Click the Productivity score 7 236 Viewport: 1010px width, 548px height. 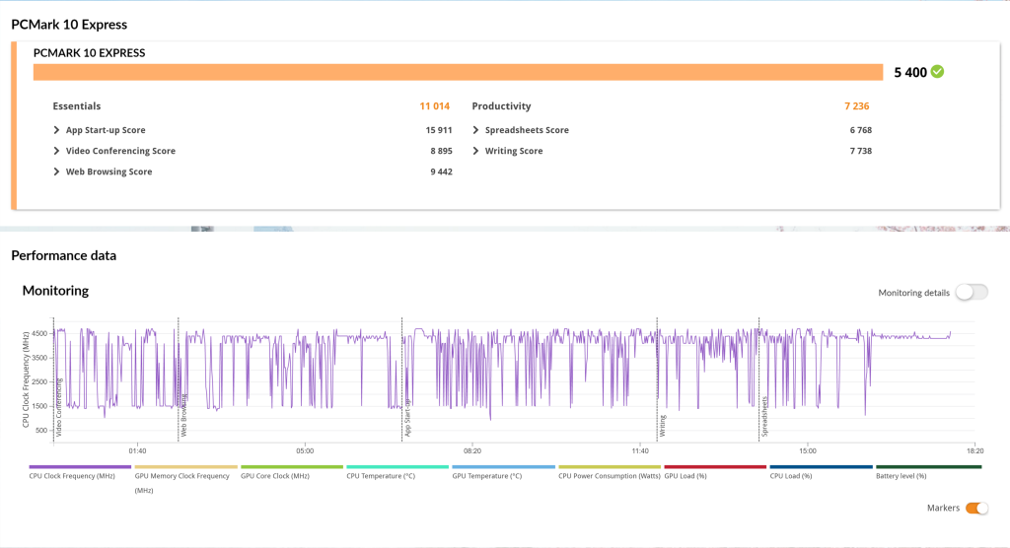point(857,106)
